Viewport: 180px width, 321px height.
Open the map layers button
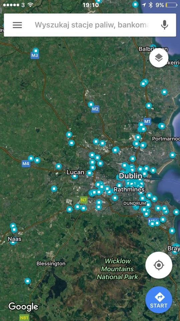click(x=159, y=58)
